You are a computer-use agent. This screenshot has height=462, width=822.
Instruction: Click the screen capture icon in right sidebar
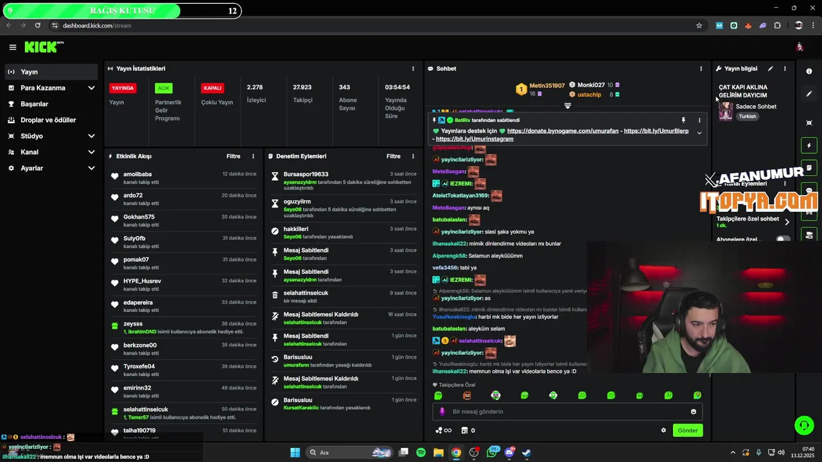809,123
